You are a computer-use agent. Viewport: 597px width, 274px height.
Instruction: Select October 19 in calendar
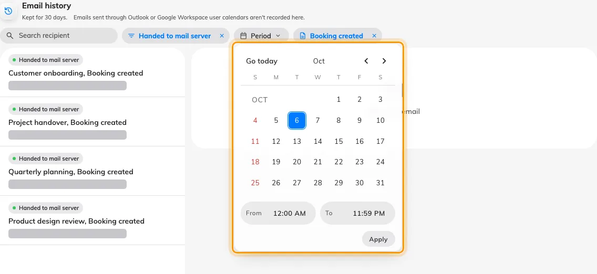(x=276, y=162)
